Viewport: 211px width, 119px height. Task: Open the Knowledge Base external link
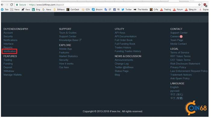(x=70, y=40)
